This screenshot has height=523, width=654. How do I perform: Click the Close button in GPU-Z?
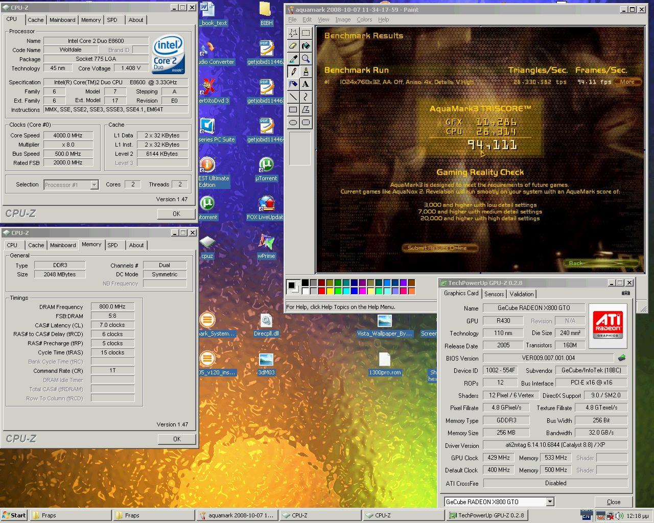click(x=614, y=502)
